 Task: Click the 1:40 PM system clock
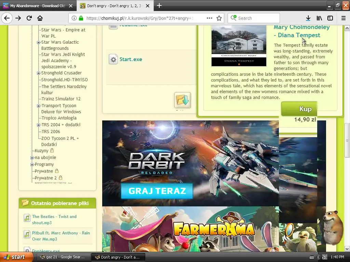337,257
